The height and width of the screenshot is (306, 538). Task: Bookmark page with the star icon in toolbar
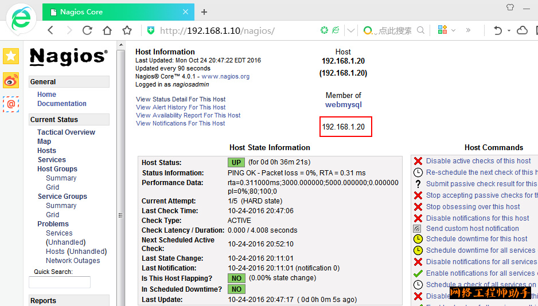coord(127,30)
